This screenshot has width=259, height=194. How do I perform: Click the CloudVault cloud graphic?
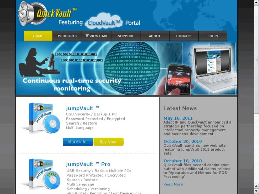[x=104, y=21]
